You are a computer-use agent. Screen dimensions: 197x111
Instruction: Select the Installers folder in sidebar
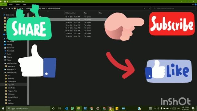coord(10,79)
